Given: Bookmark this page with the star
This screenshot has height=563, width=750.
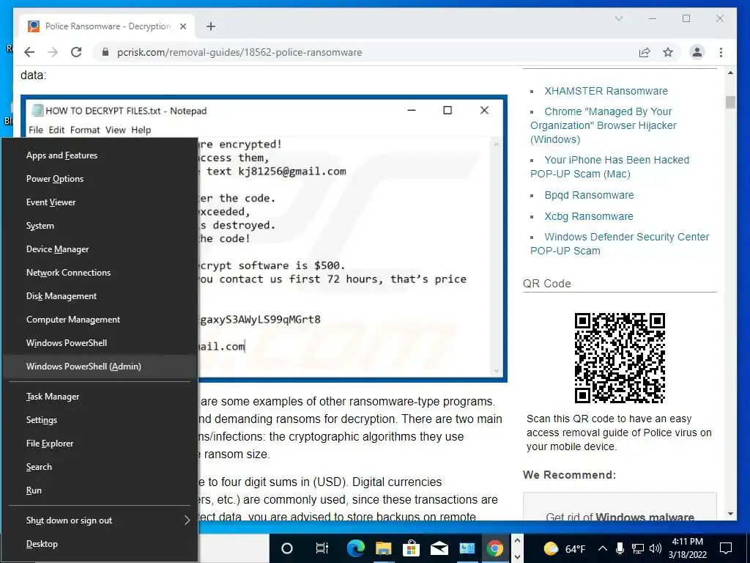Looking at the screenshot, I should (668, 52).
